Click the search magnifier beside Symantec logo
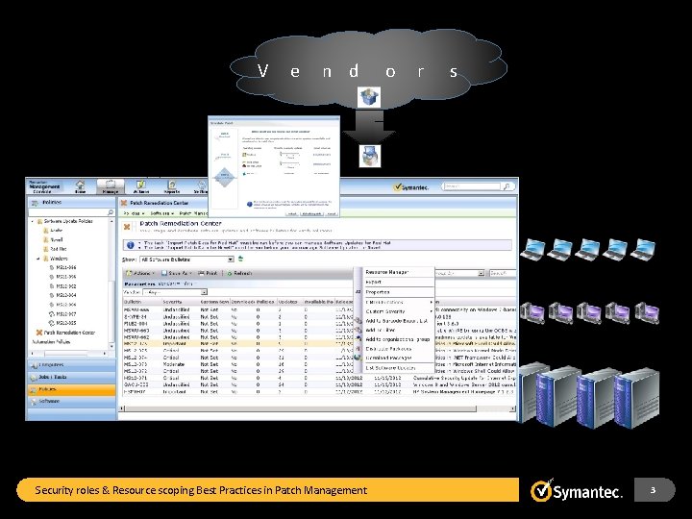The image size is (692, 519). 507,186
